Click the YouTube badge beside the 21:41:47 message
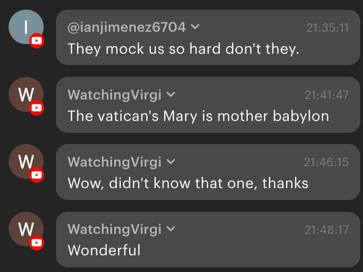 tap(37, 108)
